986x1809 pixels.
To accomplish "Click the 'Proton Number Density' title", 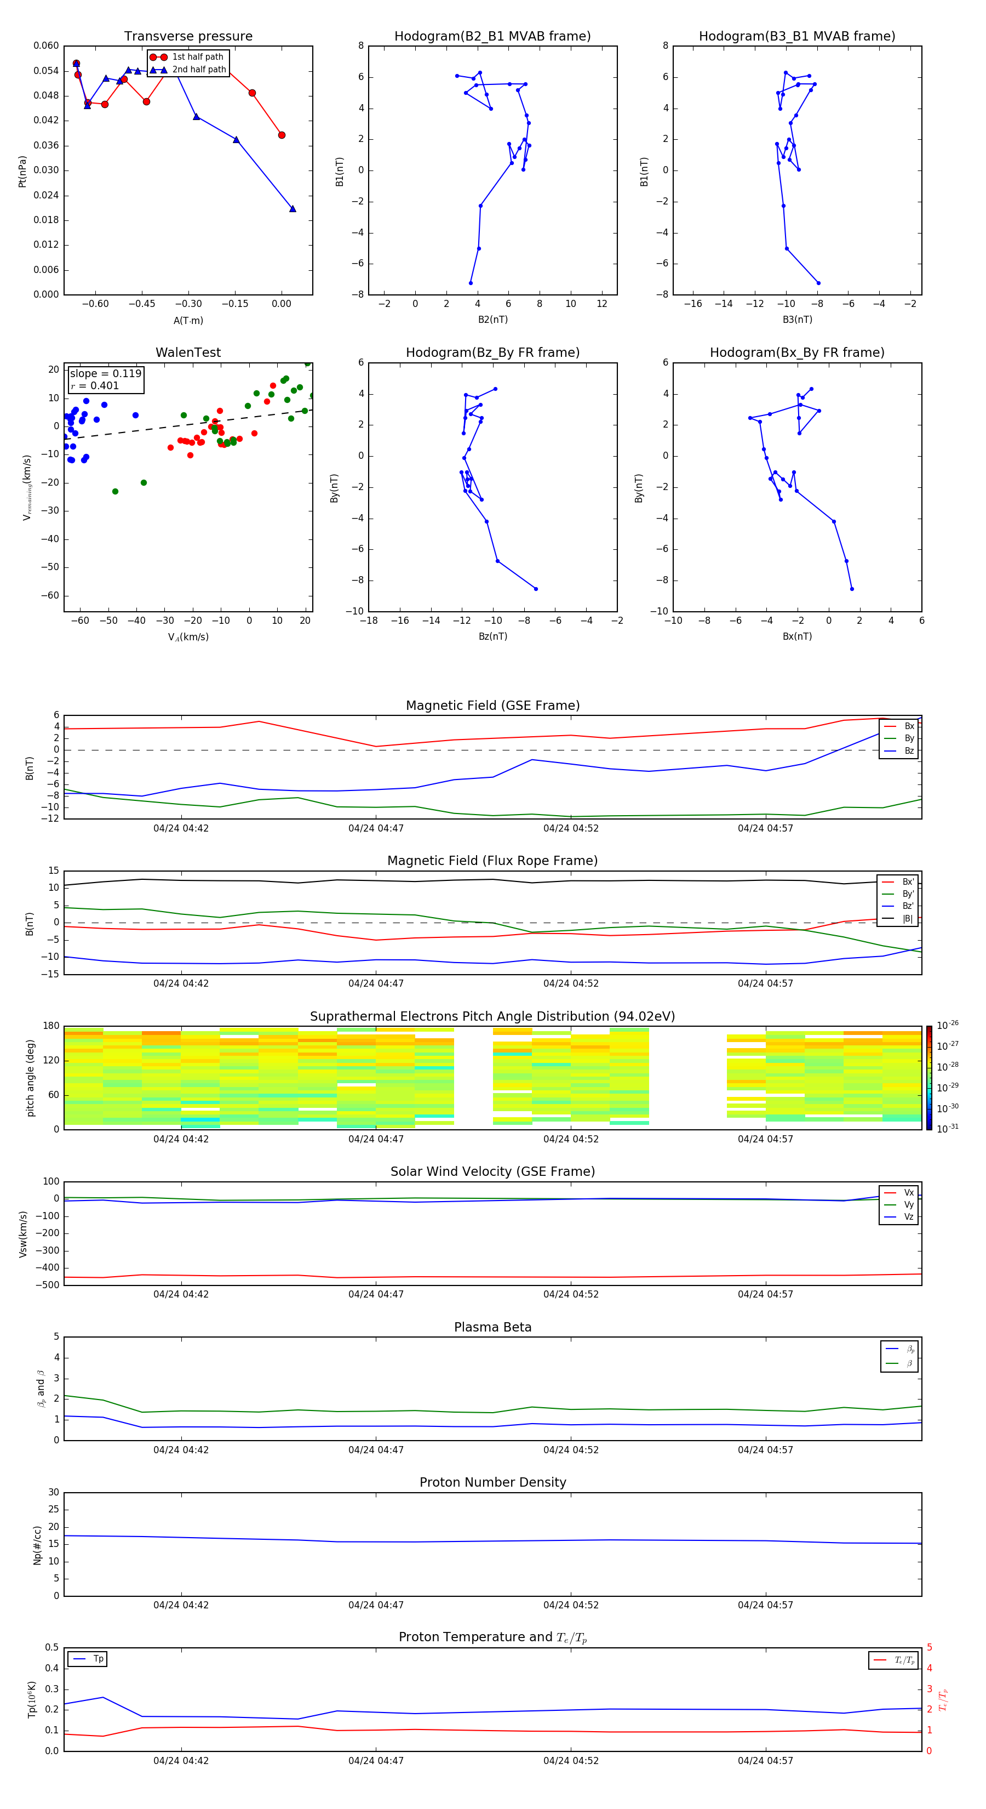I will [x=492, y=1482].
